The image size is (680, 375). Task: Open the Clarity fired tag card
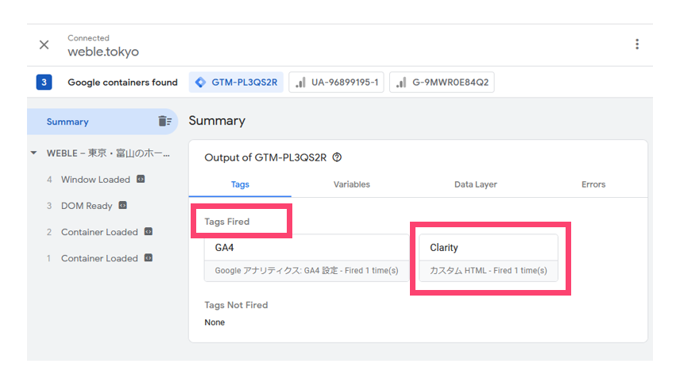(x=489, y=258)
